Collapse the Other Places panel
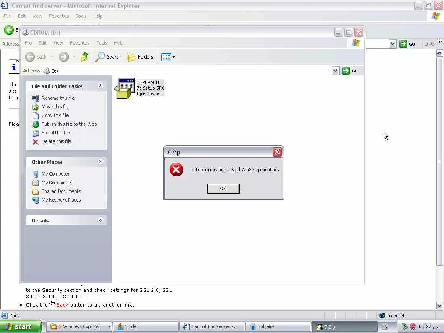444x333 pixels. (100, 162)
